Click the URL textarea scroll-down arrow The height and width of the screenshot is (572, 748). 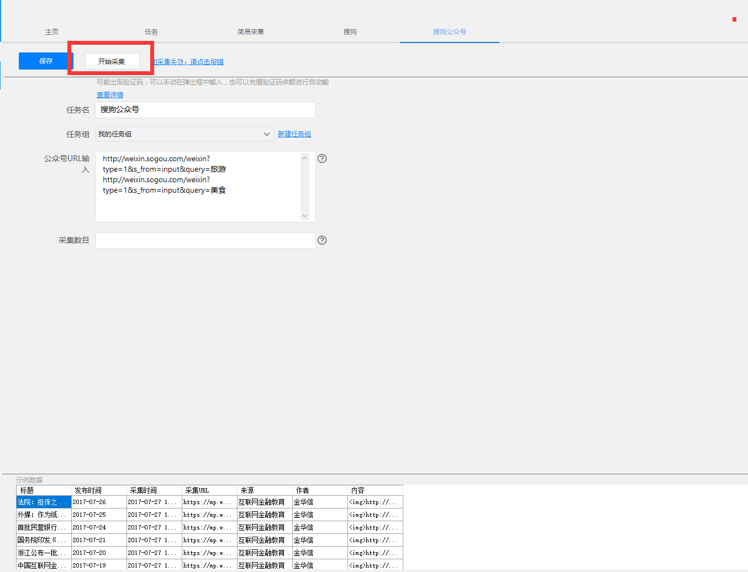pyautogui.click(x=305, y=216)
